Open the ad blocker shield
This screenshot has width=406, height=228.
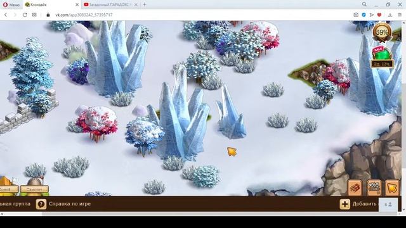[x=363, y=15]
